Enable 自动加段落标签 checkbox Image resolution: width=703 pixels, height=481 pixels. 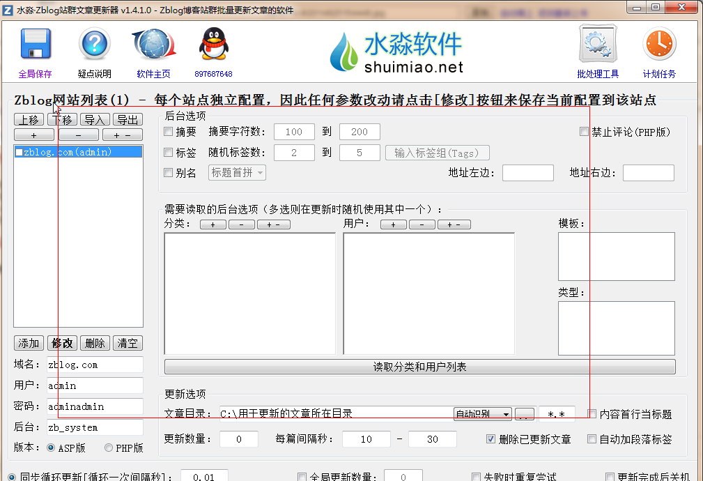pyautogui.click(x=592, y=438)
